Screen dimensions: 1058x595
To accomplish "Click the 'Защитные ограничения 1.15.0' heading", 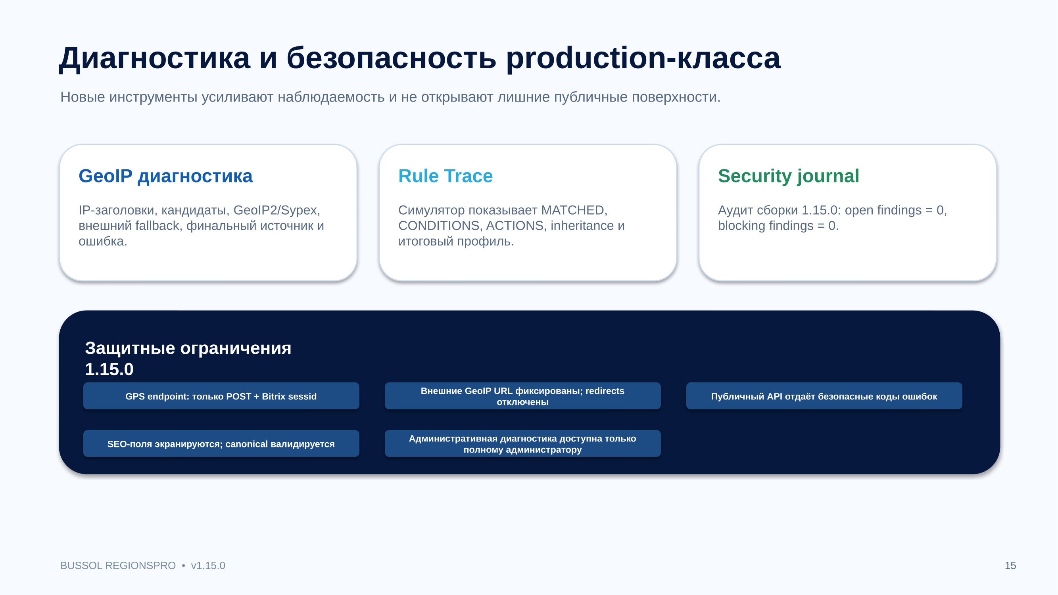I will click(x=188, y=359).
